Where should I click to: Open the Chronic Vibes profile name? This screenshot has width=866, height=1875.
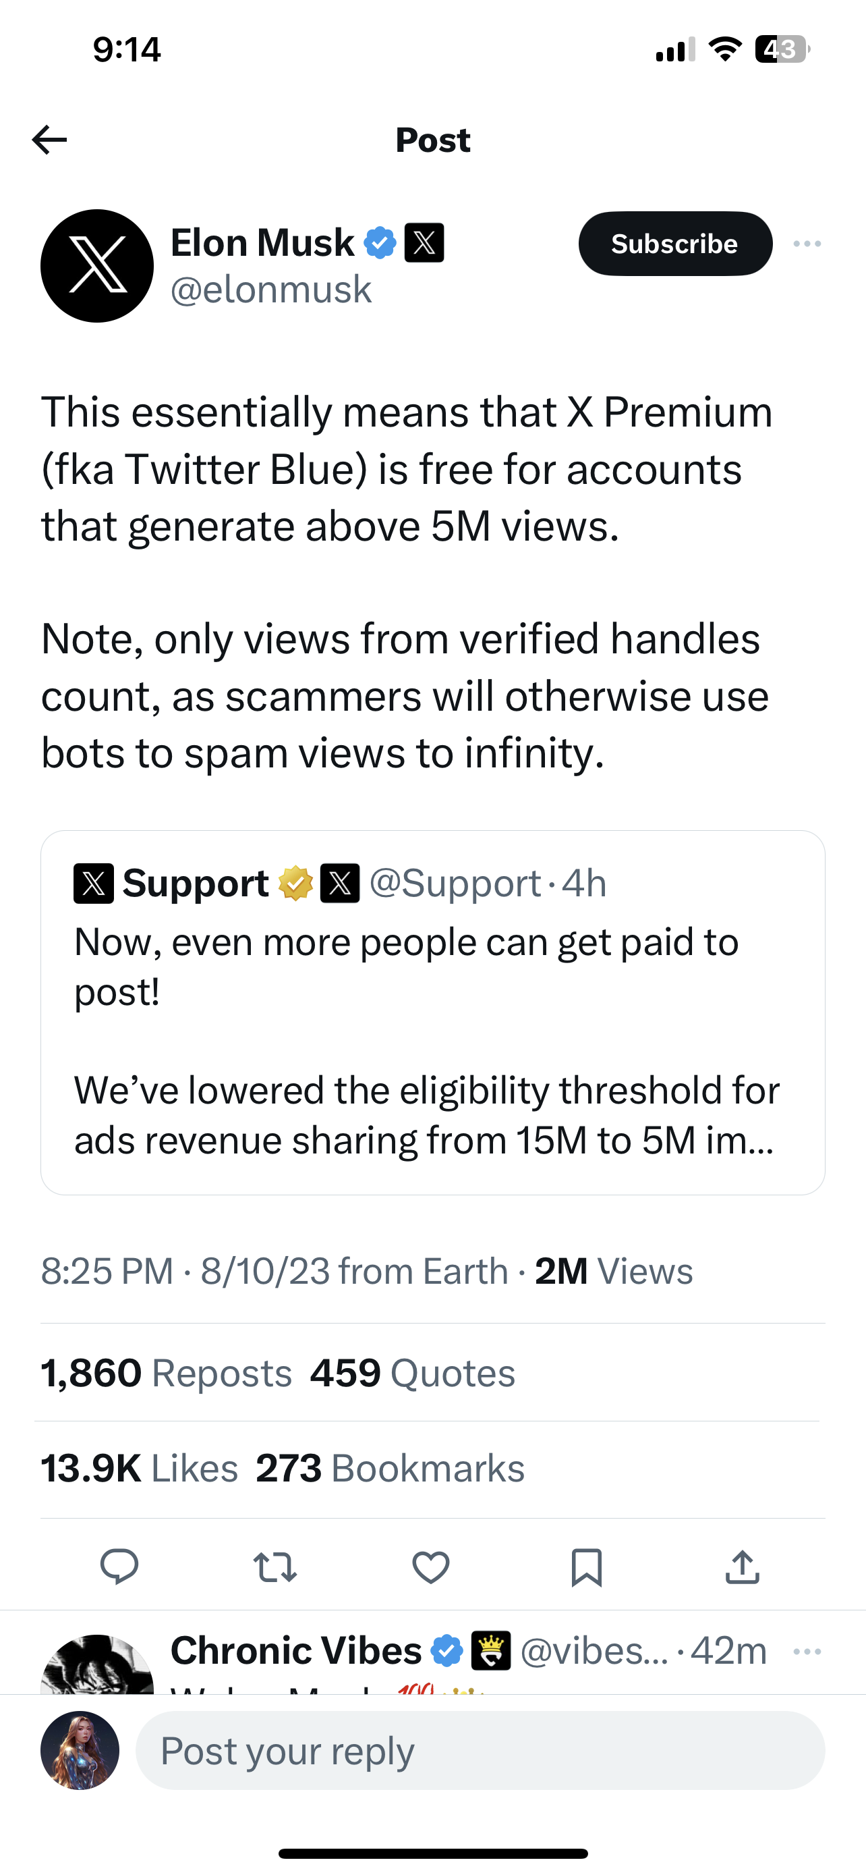(x=296, y=1650)
